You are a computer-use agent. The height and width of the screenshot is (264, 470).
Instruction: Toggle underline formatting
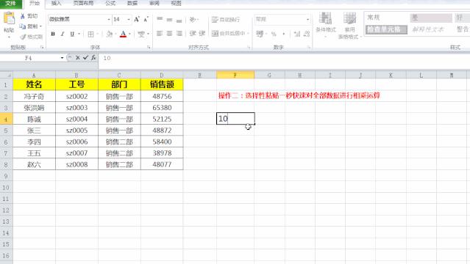tap(72, 34)
